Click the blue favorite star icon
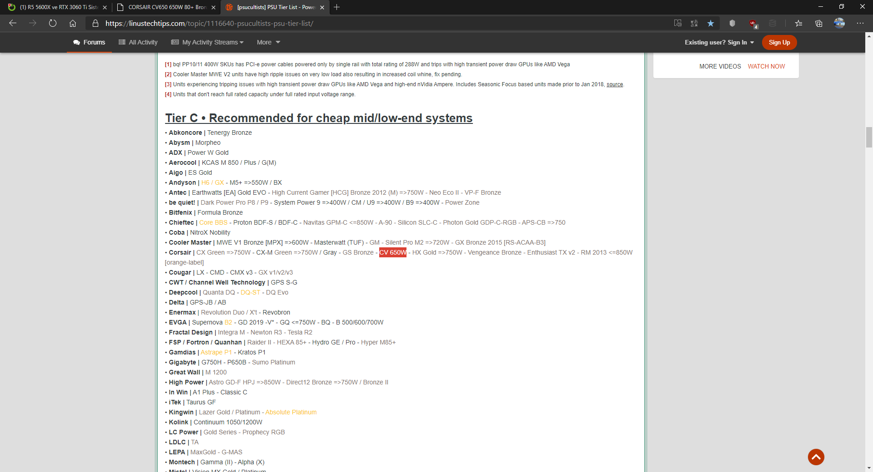 (x=711, y=23)
